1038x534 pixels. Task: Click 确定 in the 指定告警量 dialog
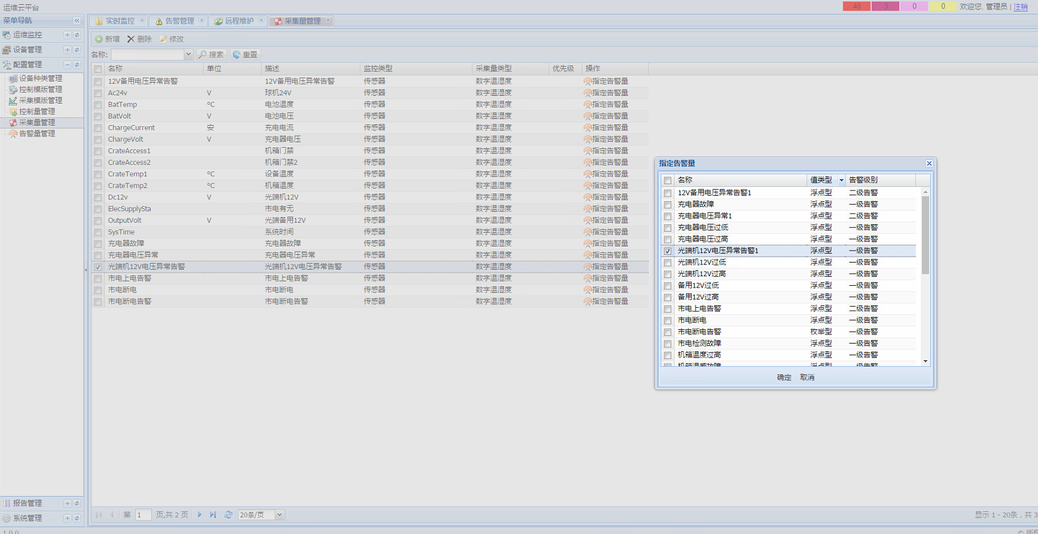coord(784,377)
